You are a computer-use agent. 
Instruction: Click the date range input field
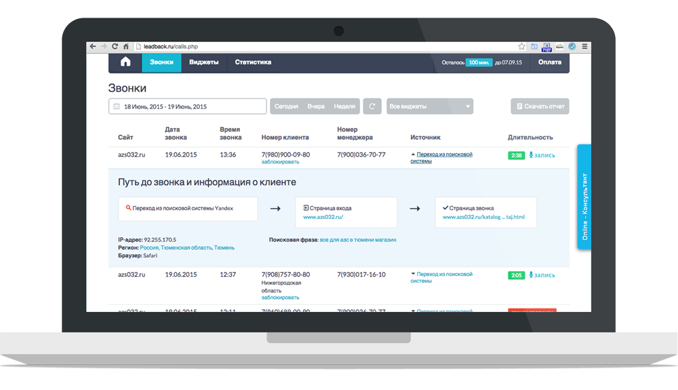187,106
